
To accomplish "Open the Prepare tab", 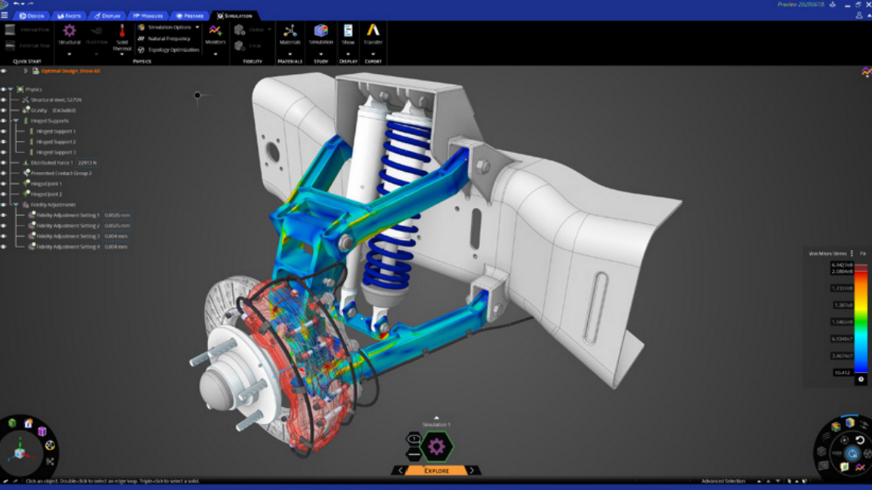I will [188, 14].
